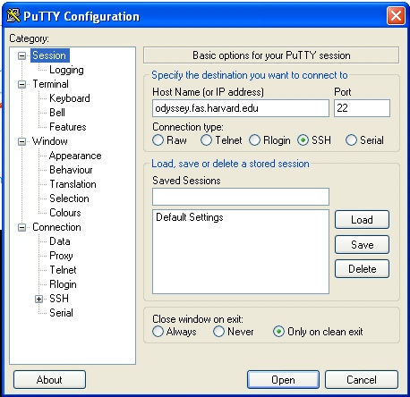Image resolution: width=410 pixels, height=397 pixels.
Task: Expand the SSH tree node
Action: pyautogui.click(x=38, y=299)
